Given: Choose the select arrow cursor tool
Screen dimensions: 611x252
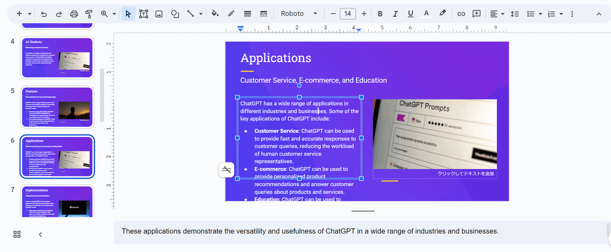Looking at the screenshot, I should [x=128, y=14].
